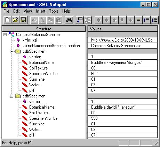Click the New document toolbar icon
Viewport: 160px width, 147px height.
tap(7, 20)
